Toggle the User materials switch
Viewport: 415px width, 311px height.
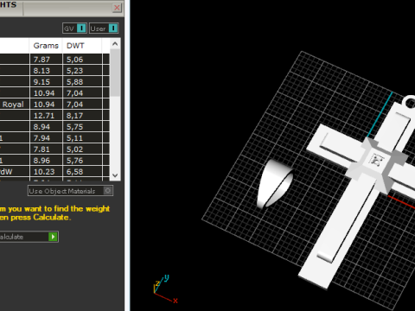pos(104,29)
